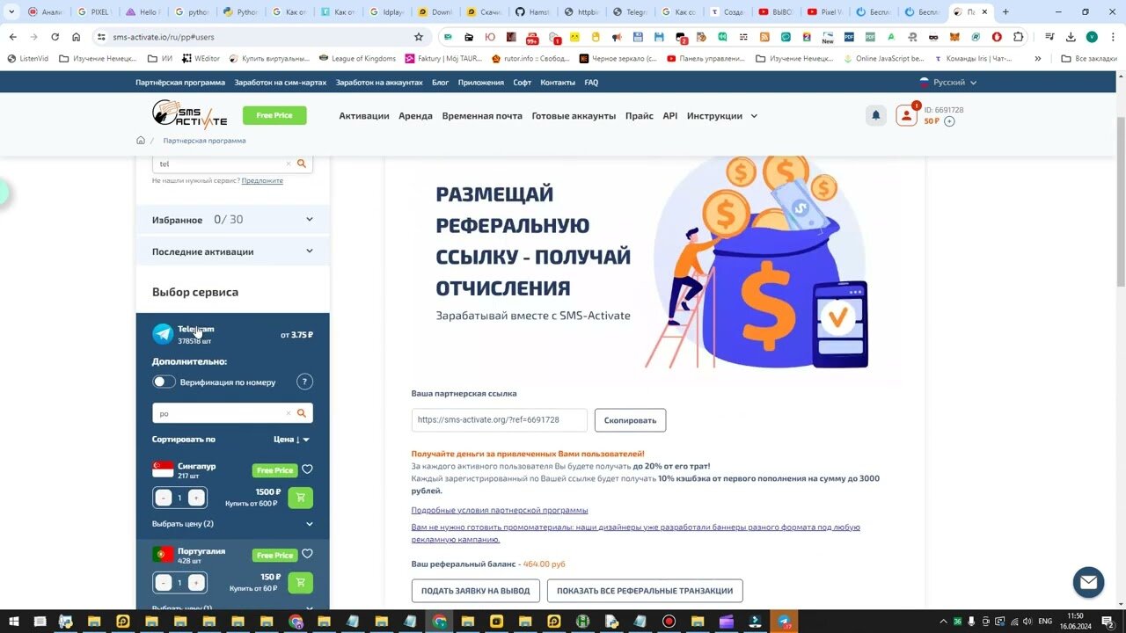1126x633 pixels.
Task: Click search magnifier in service search field
Action: 302,164
